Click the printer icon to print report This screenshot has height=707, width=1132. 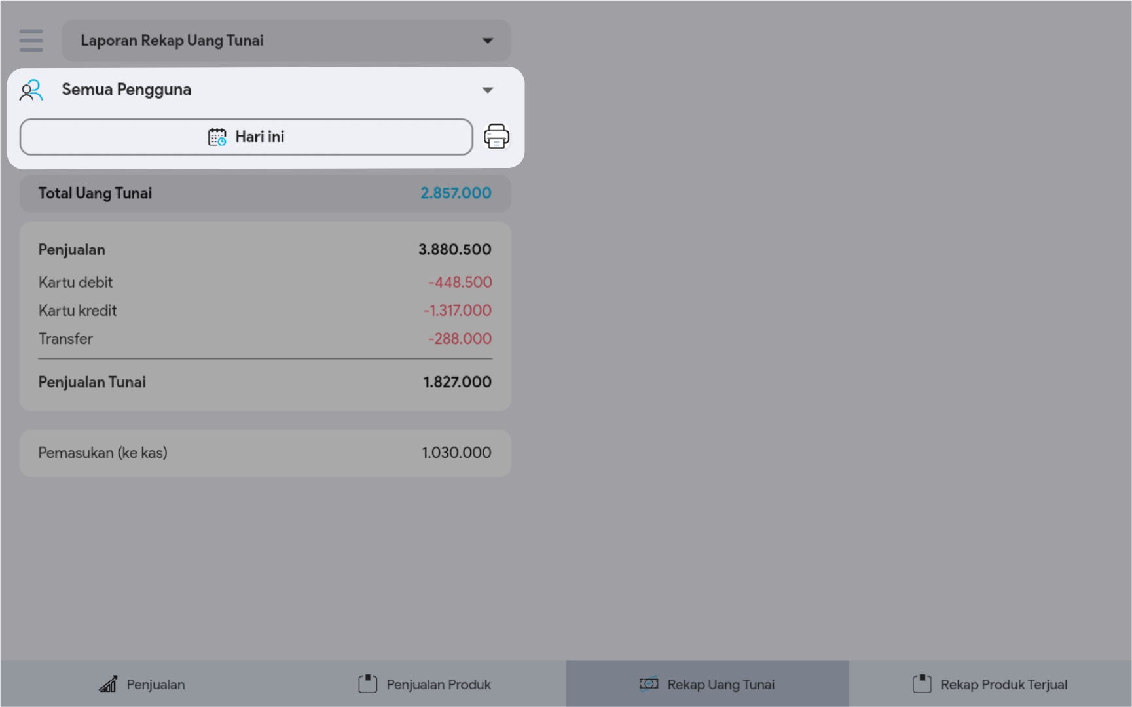point(496,137)
